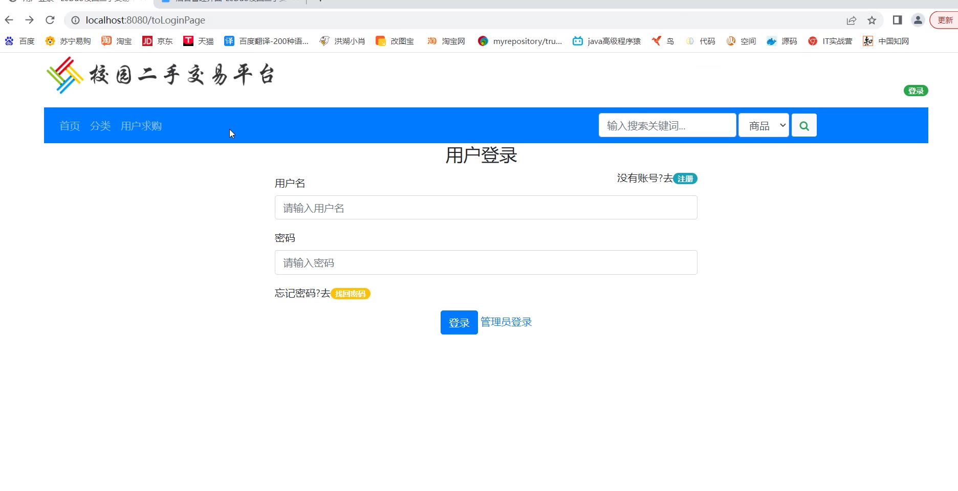
Task: Open the 中国知网 bookmark
Action: coord(886,41)
